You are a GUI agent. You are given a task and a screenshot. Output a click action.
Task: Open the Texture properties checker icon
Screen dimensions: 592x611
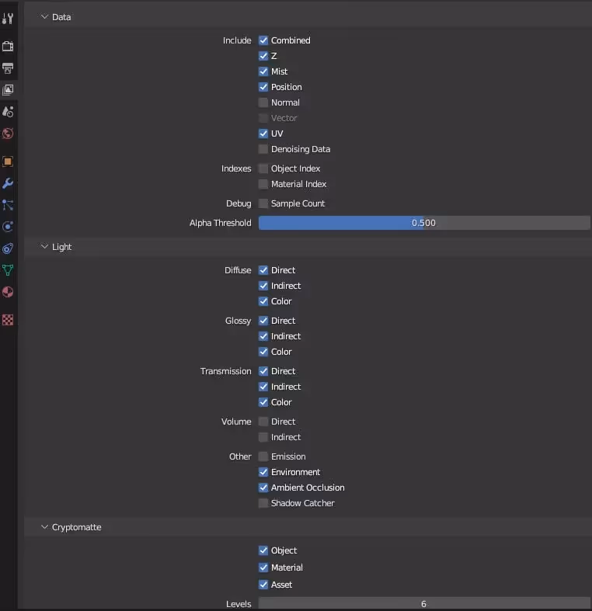(8, 320)
